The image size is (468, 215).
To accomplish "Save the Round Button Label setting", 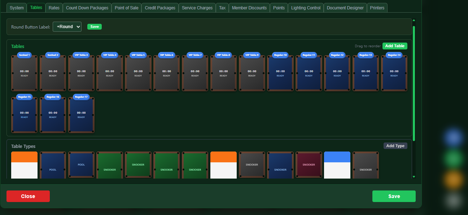I will 94,26.
